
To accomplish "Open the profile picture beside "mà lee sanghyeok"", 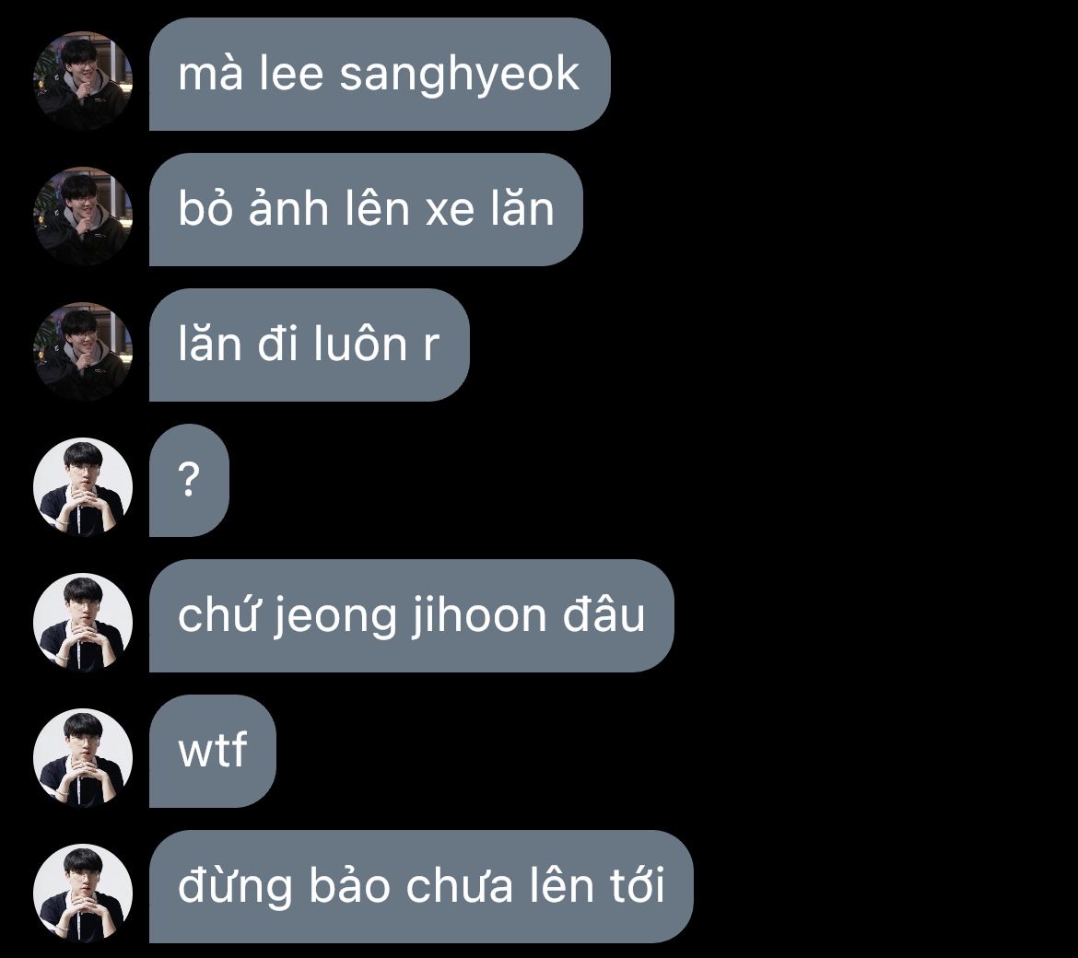I will click(x=83, y=80).
